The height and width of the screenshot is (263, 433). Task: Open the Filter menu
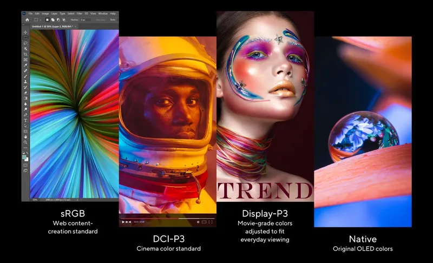pos(79,14)
